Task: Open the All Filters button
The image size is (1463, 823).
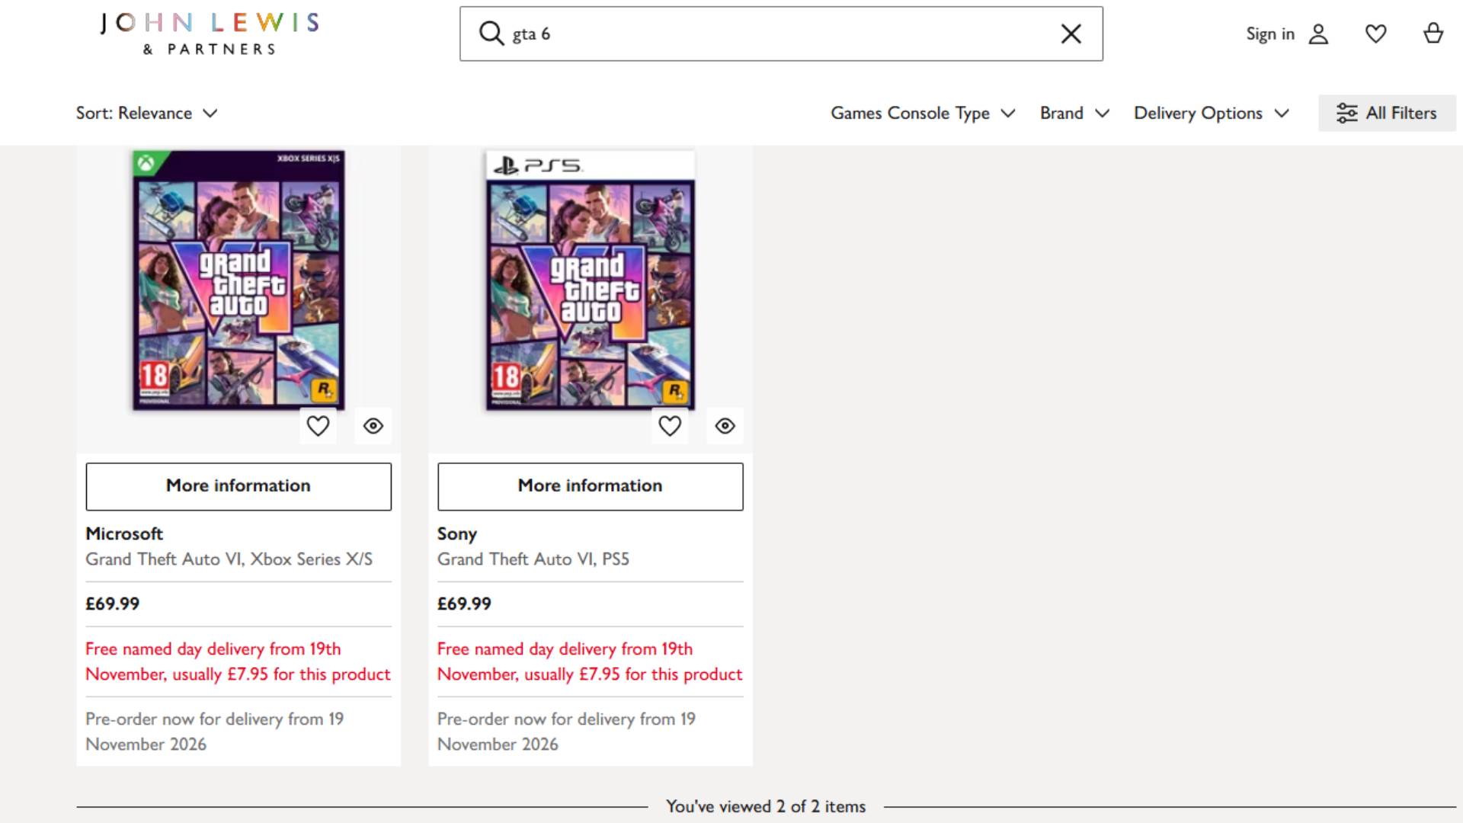Action: [x=1387, y=113]
